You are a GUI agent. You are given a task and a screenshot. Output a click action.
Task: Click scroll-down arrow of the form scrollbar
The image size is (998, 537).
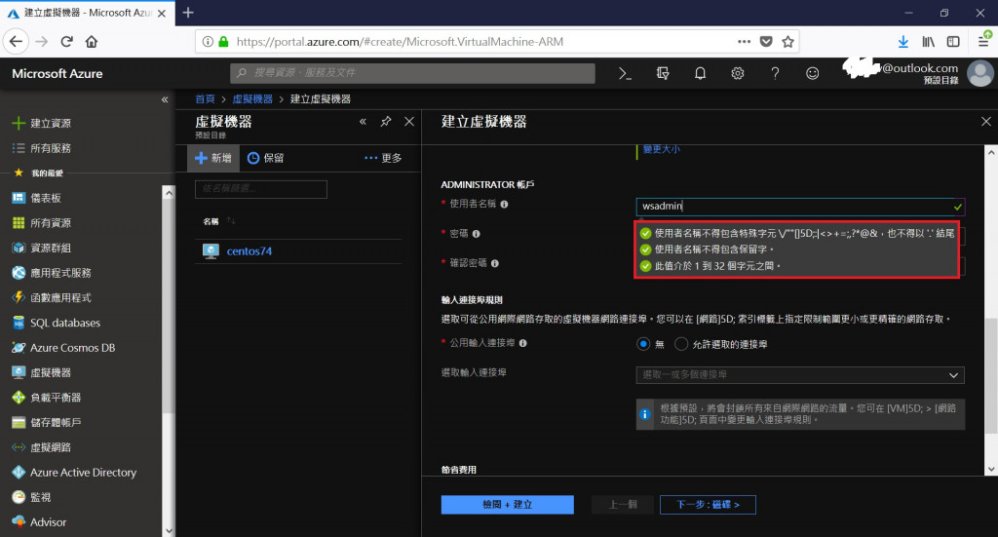point(991,469)
